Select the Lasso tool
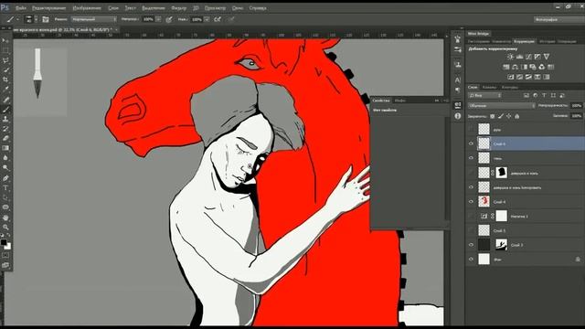This screenshot has height=329, width=585. 5,60
